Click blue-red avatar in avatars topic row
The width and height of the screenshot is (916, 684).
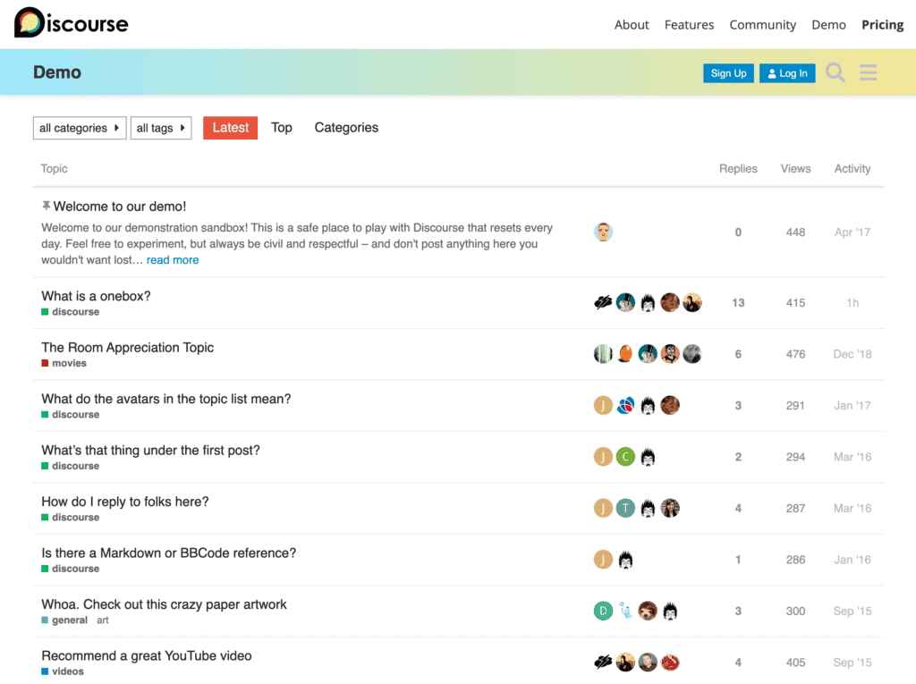625,405
